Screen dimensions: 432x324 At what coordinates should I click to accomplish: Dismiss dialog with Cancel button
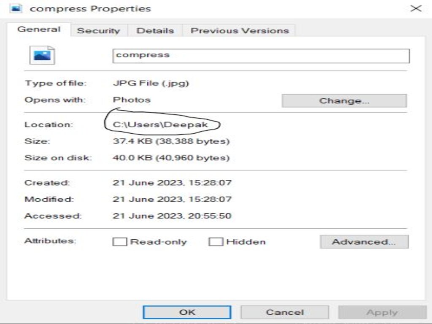[x=285, y=312]
